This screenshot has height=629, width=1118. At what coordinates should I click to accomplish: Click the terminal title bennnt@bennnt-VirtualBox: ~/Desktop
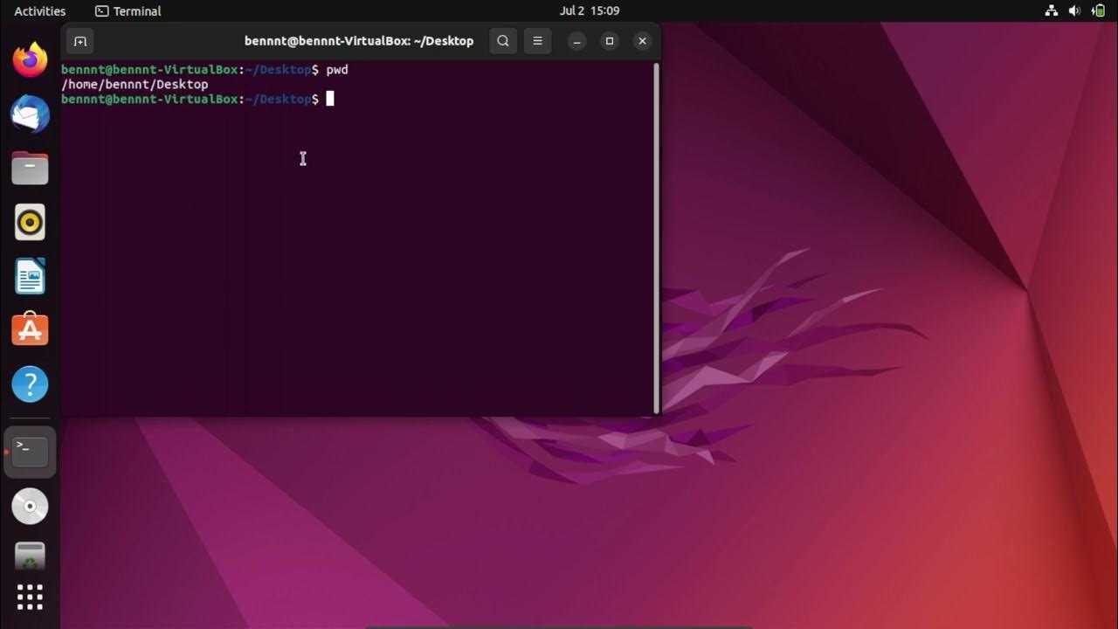[359, 41]
